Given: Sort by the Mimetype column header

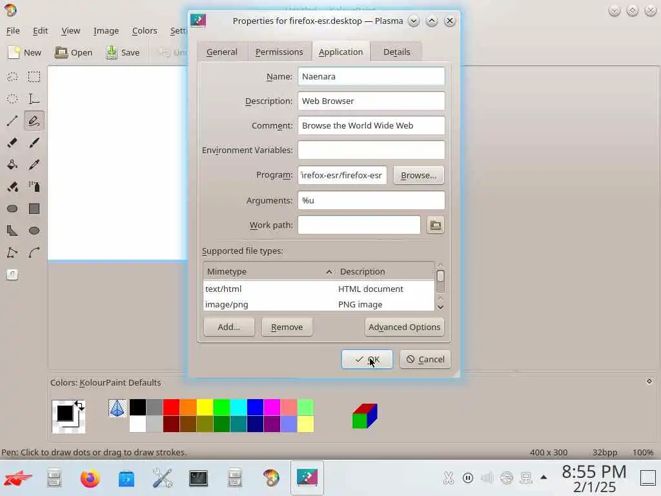Looking at the screenshot, I should pyautogui.click(x=270, y=272).
